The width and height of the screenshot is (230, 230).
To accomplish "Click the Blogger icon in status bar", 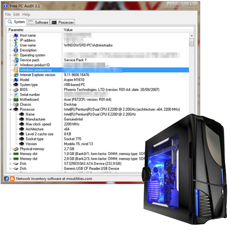I will pyautogui.click(x=12, y=179).
